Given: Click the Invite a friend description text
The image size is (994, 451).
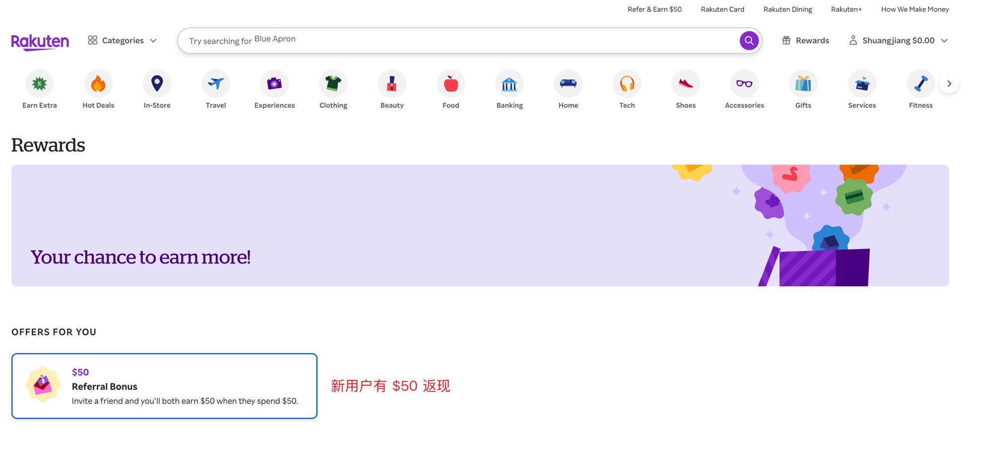Looking at the screenshot, I should pyautogui.click(x=185, y=401).
